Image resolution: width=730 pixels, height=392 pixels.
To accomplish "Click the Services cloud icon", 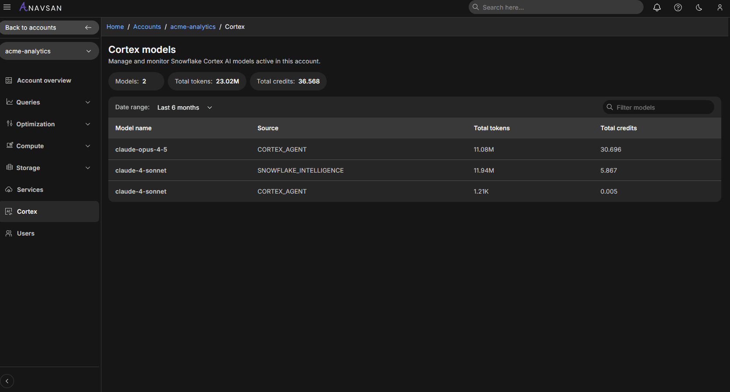I will tap(9, 190).
